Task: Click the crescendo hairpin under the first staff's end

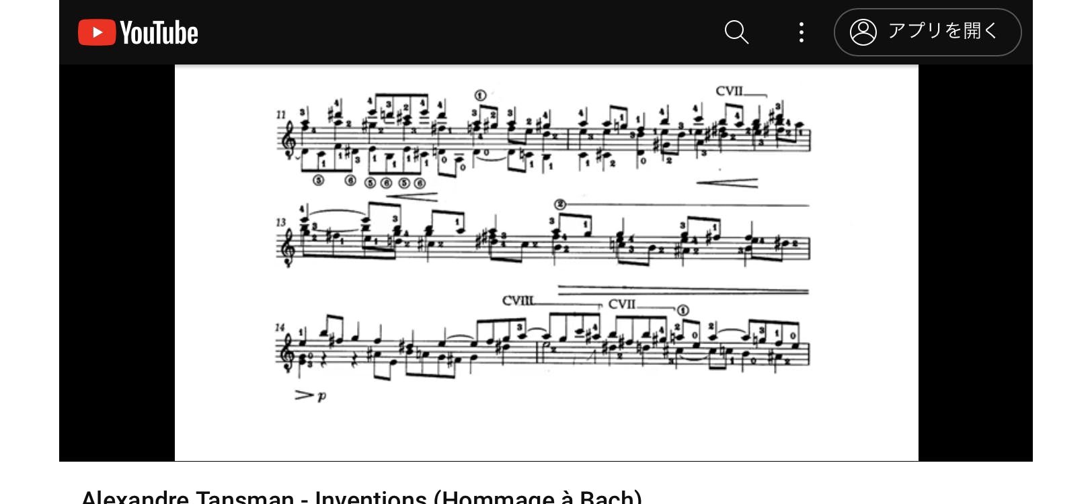Action: coord(727,182)
